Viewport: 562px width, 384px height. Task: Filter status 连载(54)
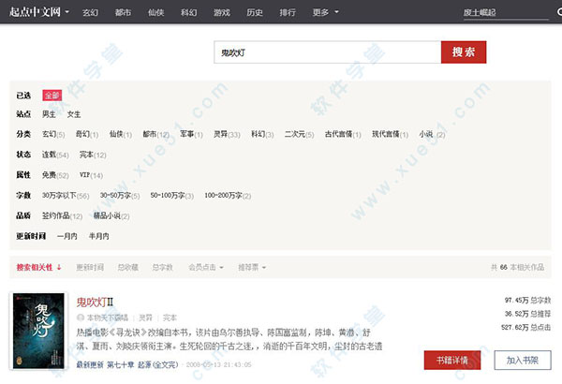point(55,155)
